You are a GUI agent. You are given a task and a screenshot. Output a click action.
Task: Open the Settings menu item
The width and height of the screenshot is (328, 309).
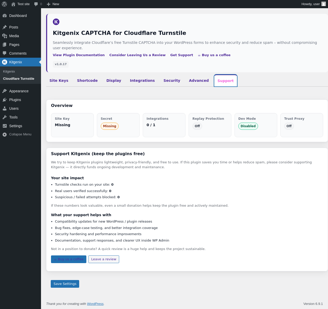click(20, 126)
